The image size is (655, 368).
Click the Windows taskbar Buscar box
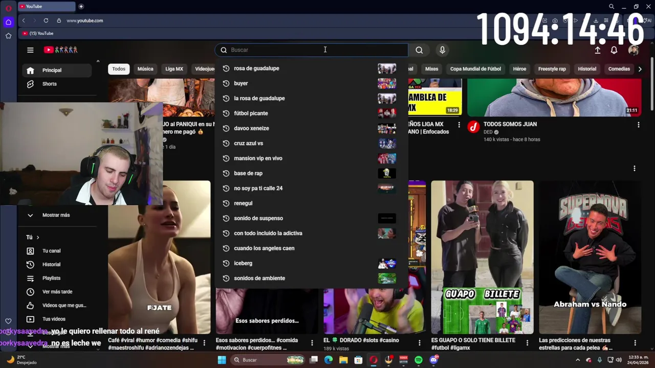coord(267,360)
